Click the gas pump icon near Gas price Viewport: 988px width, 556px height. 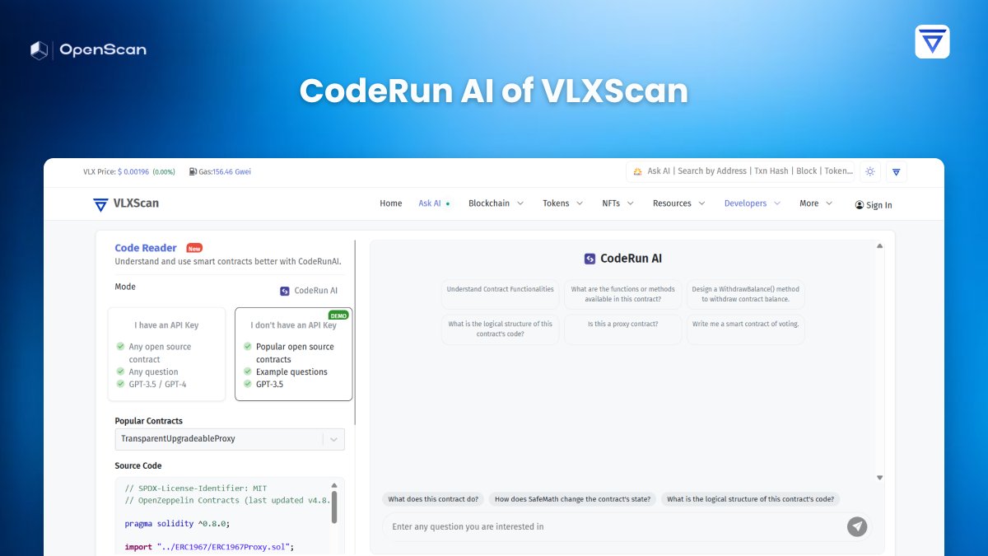[192, 171]
